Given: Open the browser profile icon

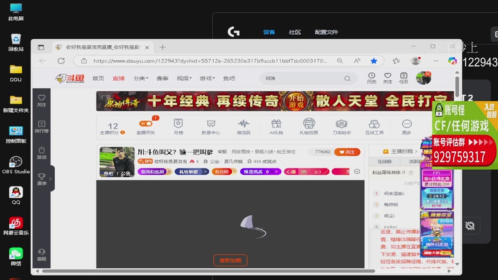Looking at the screenshot, I should click(x=415, y=60).
